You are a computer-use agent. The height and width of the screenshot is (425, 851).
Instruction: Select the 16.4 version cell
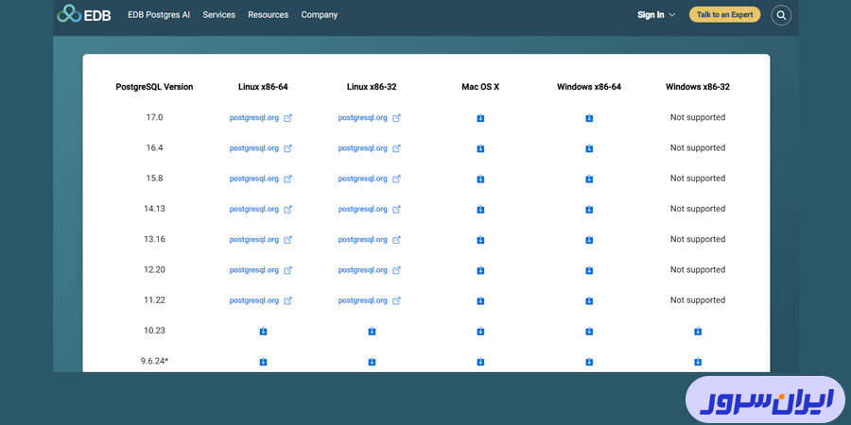click(155, 147)
